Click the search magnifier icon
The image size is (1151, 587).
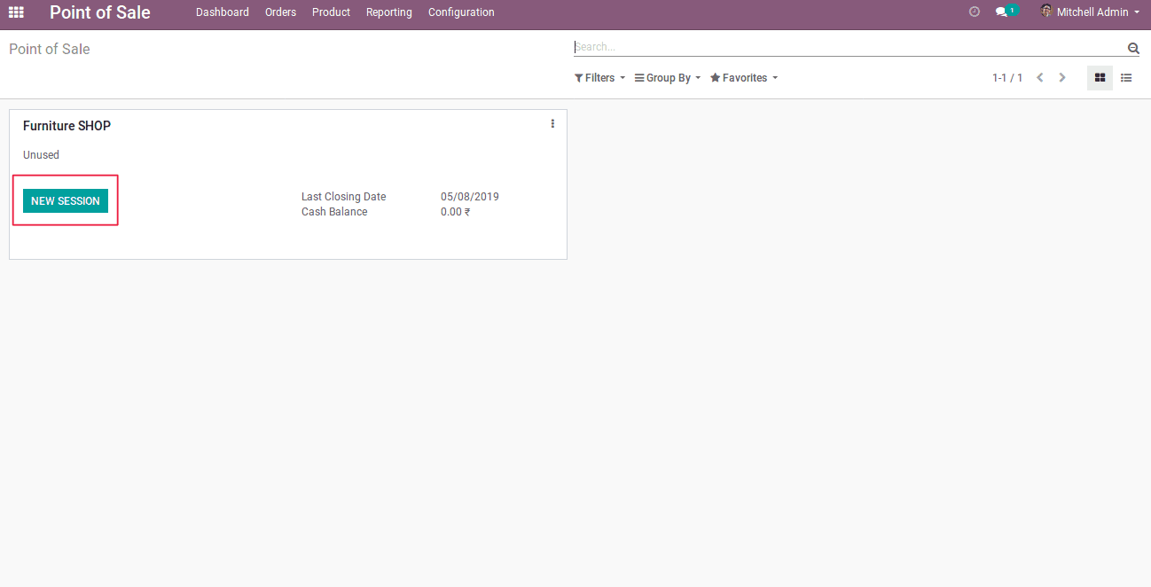click(1133, 48)
